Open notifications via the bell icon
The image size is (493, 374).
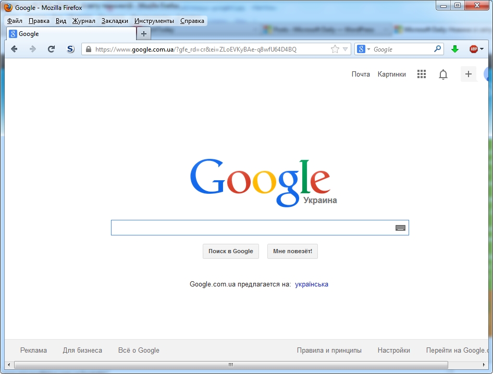tap(443, 74)
